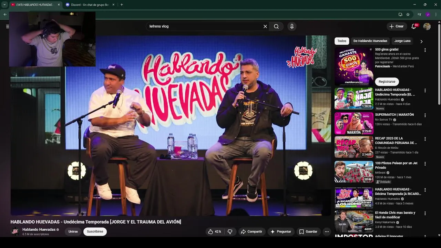The image size is (441, 248).
Task: Click the MrBeast channel name
Action: (380, 173)
